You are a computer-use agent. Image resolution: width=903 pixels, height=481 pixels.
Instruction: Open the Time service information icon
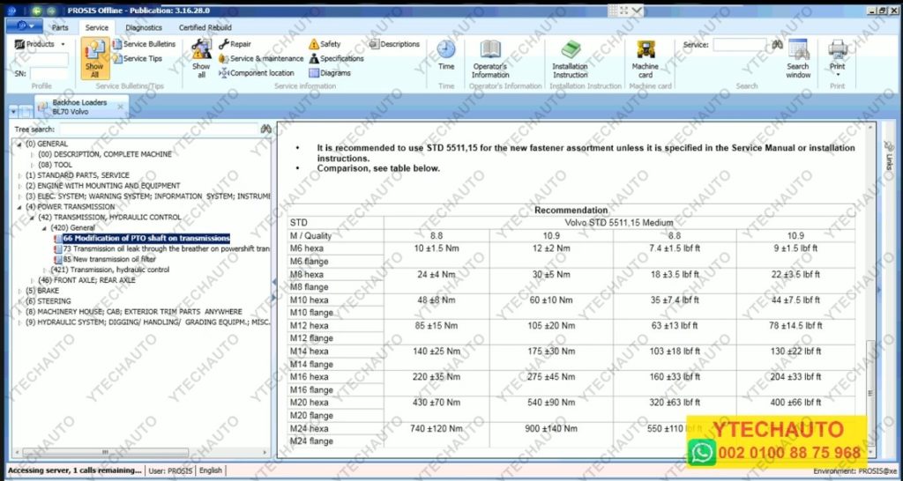pos(446,55)
